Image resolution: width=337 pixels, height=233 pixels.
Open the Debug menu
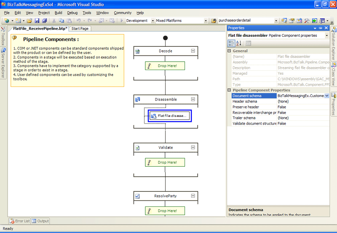click(72, 13)
